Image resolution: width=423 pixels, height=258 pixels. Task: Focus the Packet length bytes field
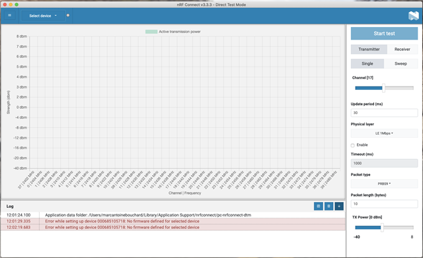(384, 204)
